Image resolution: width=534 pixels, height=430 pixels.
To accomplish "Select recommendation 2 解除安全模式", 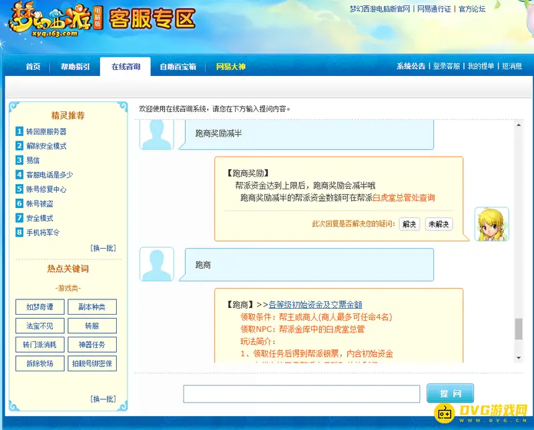I will click(46, 146).
